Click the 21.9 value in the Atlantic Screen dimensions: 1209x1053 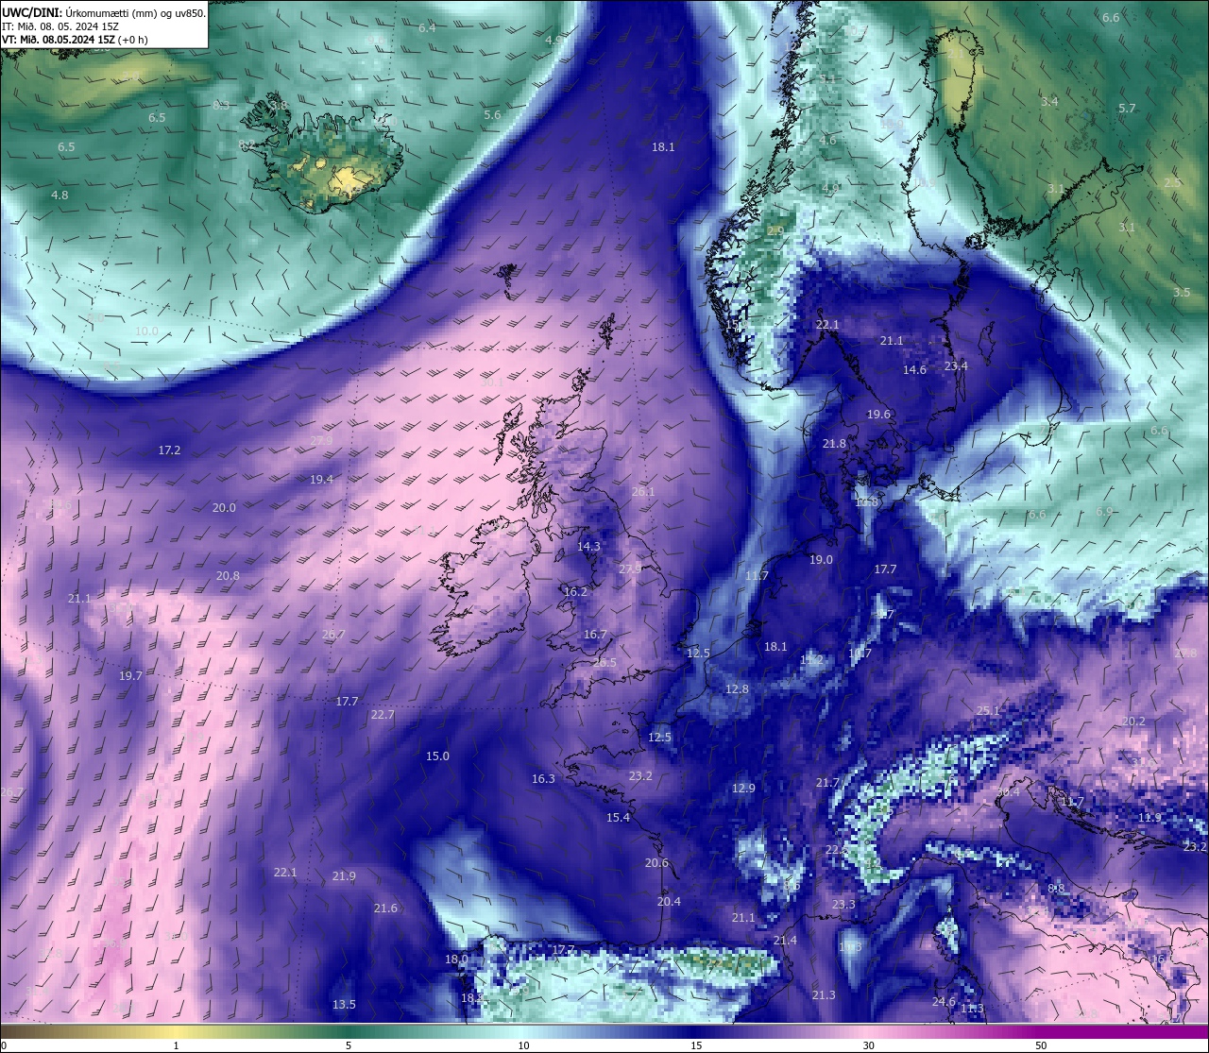pyautogui.click(x=344, y=876)
